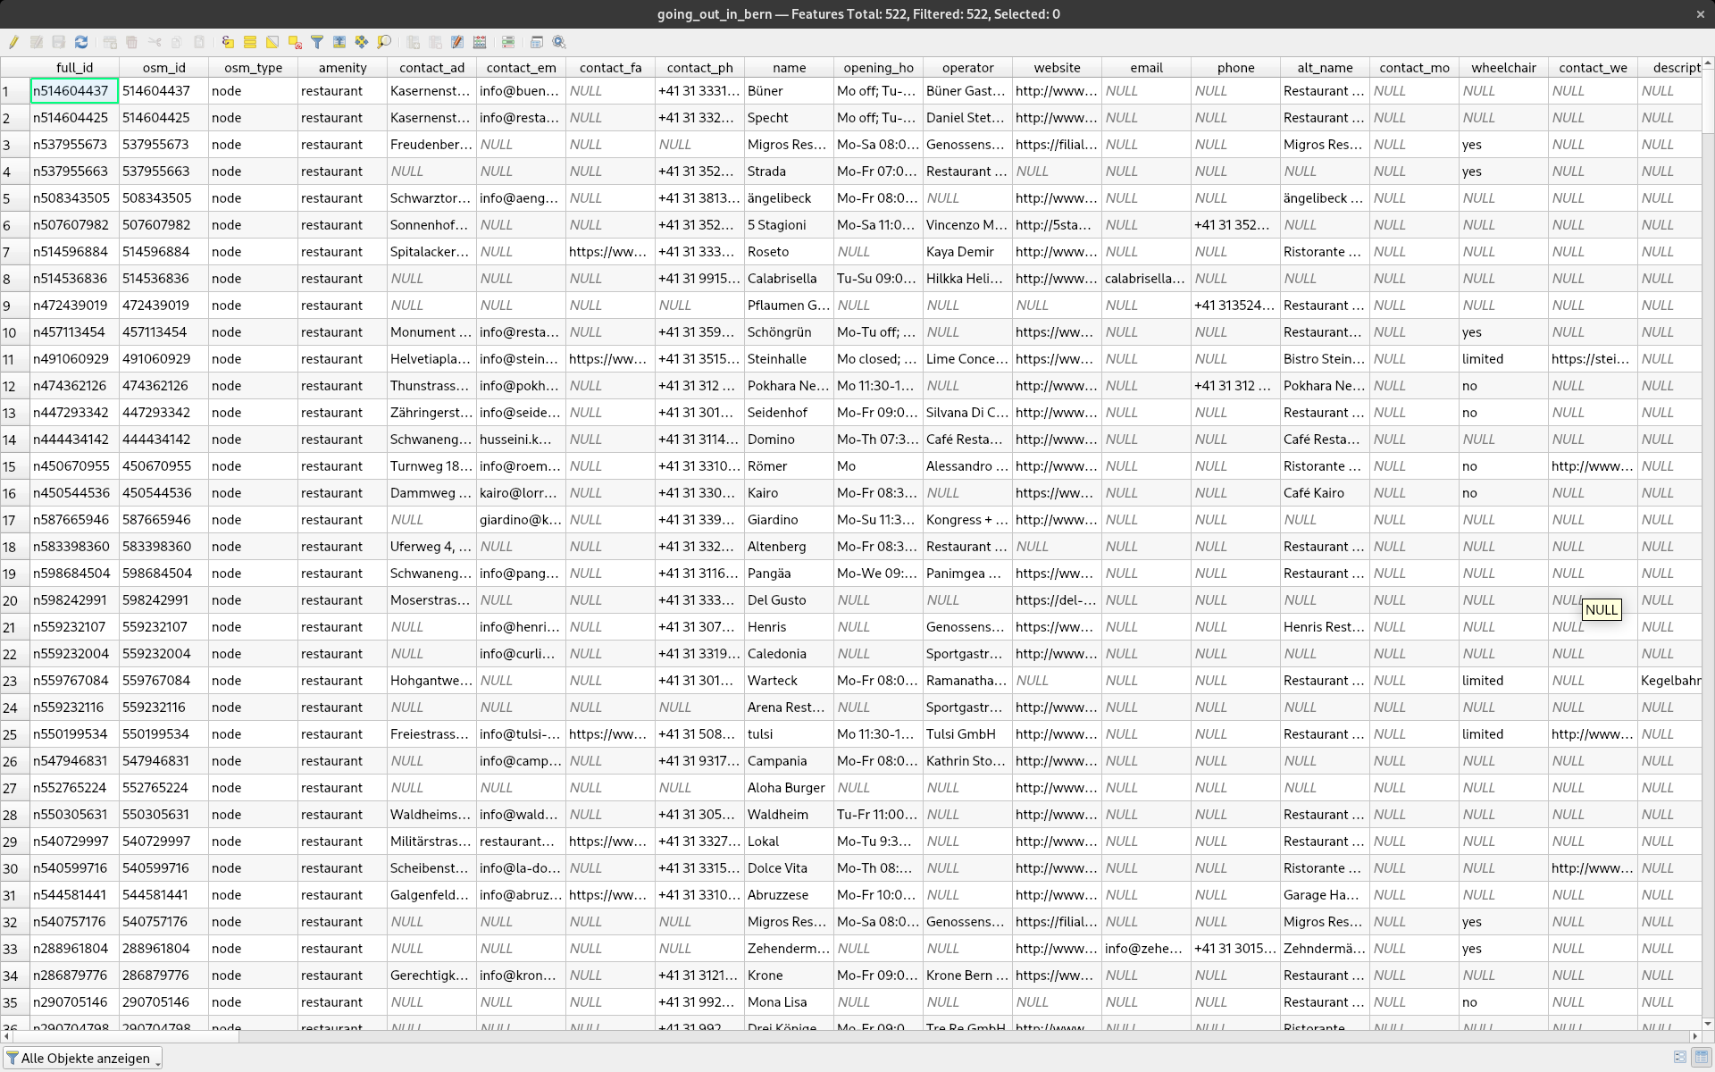Reload the attribute table

point(81,42)
